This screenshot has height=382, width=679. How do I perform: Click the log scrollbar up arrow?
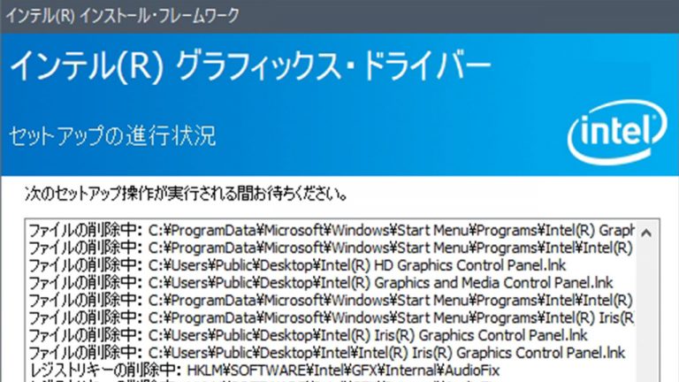pos(646,233)
